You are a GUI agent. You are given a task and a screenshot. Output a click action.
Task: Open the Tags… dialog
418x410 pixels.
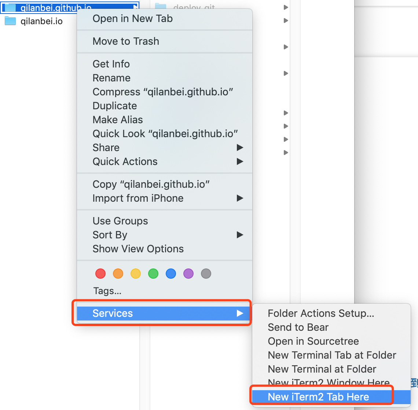click(x=107, y=291)
